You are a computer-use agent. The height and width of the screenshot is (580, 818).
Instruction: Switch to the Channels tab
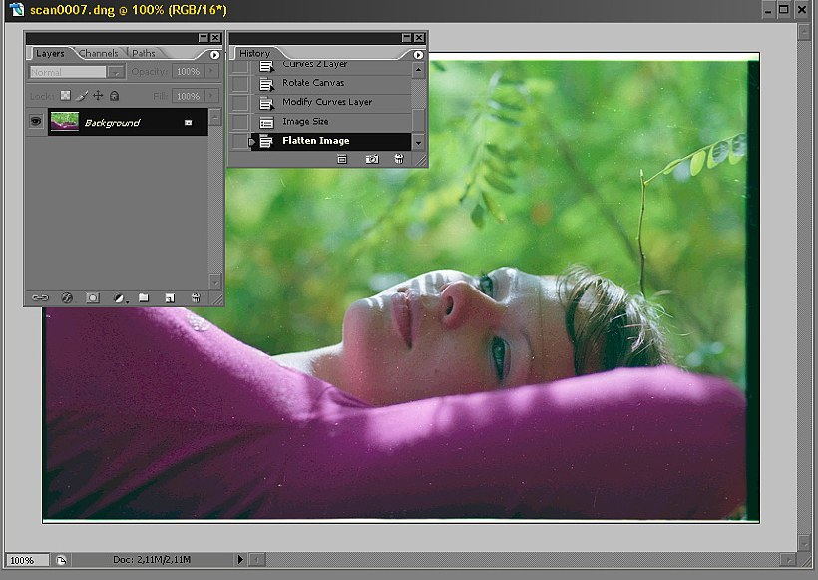(x=99, y=53)
